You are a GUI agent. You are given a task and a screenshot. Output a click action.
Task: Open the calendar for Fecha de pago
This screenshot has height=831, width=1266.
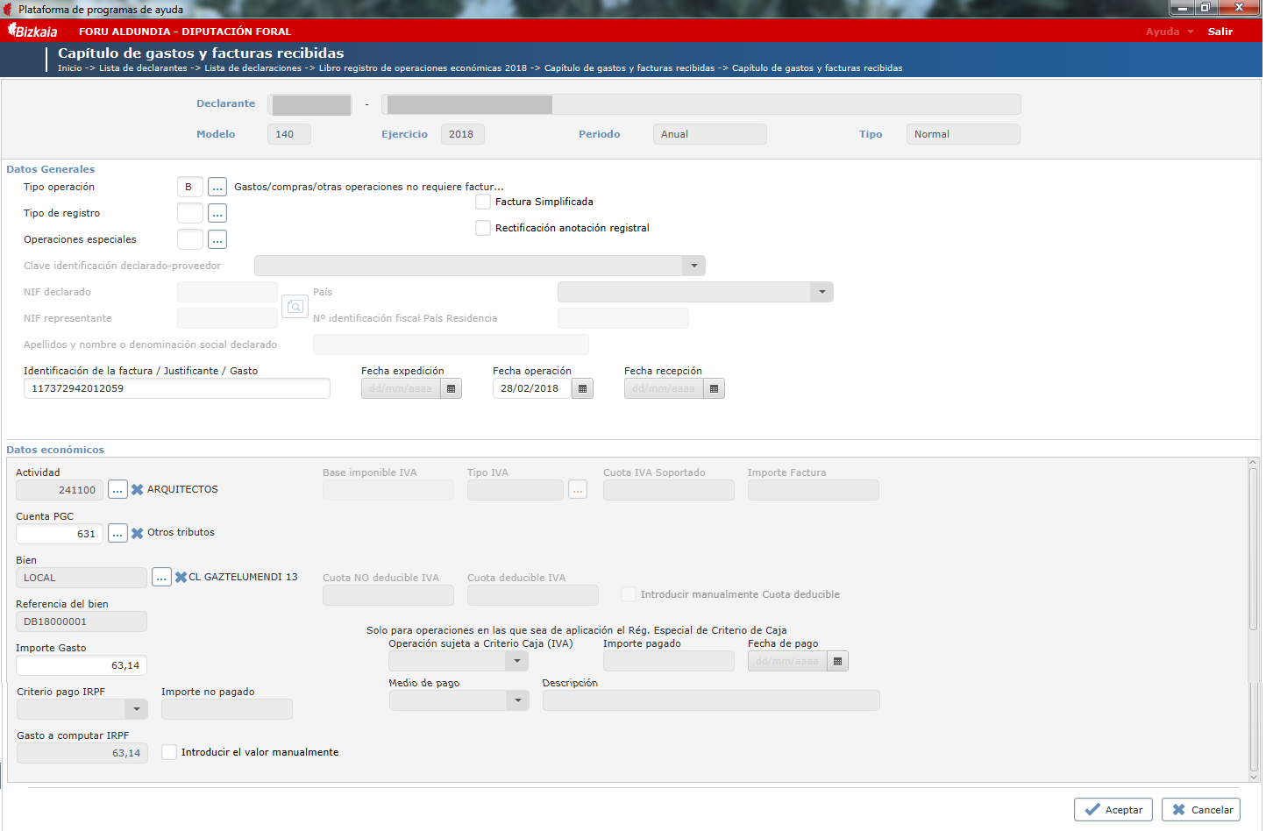point(838,661)
